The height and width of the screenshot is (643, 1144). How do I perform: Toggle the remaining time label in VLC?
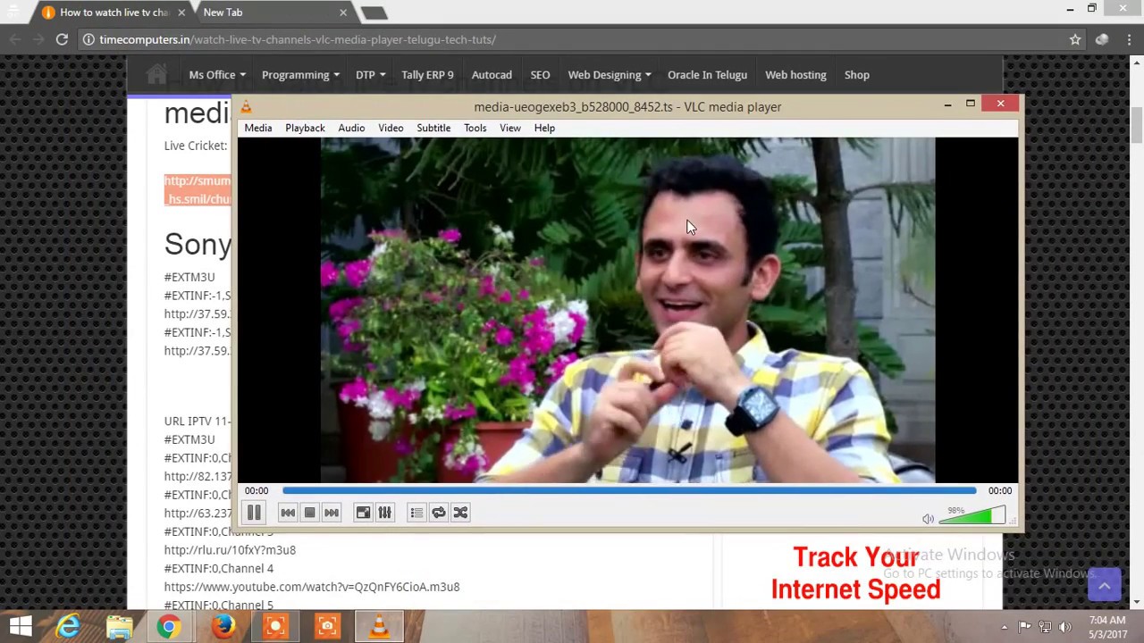coord(1000,490)
